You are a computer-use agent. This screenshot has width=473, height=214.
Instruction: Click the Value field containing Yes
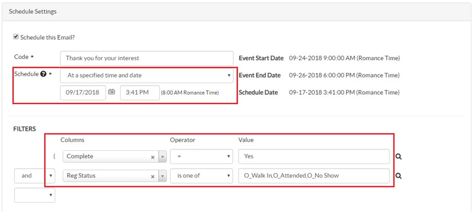(x=314, y=157)
